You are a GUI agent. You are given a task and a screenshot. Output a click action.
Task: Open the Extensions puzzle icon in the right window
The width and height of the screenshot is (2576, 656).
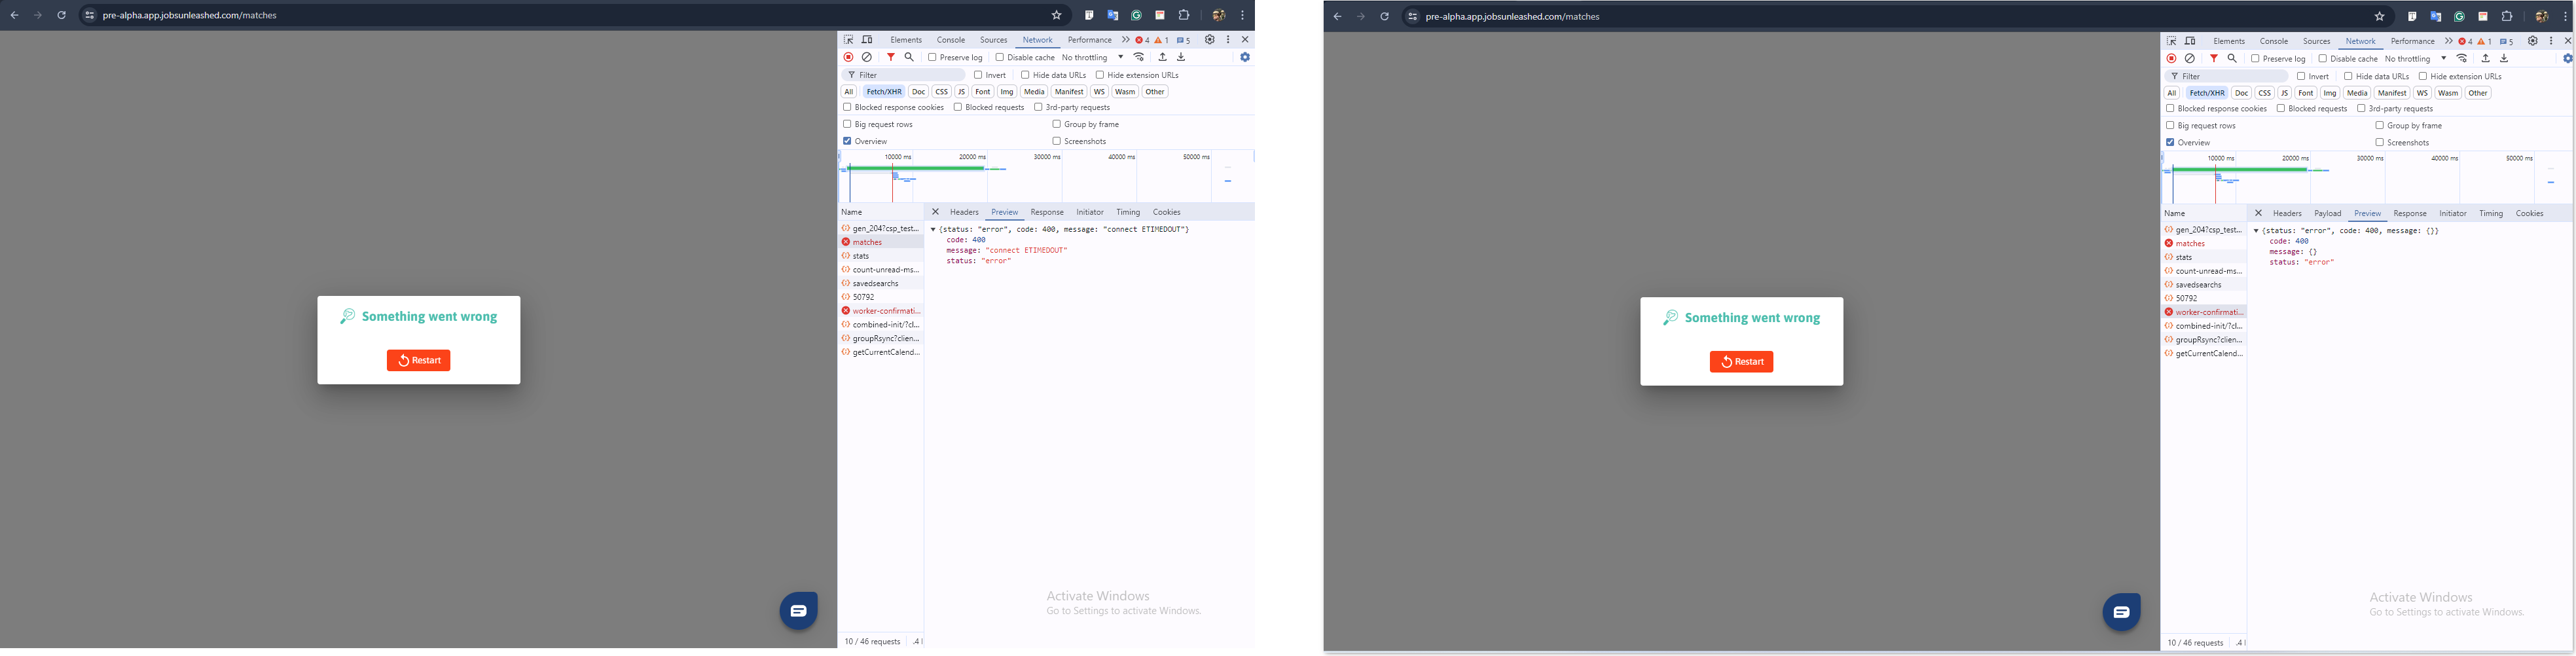(x=2507, y=16)
